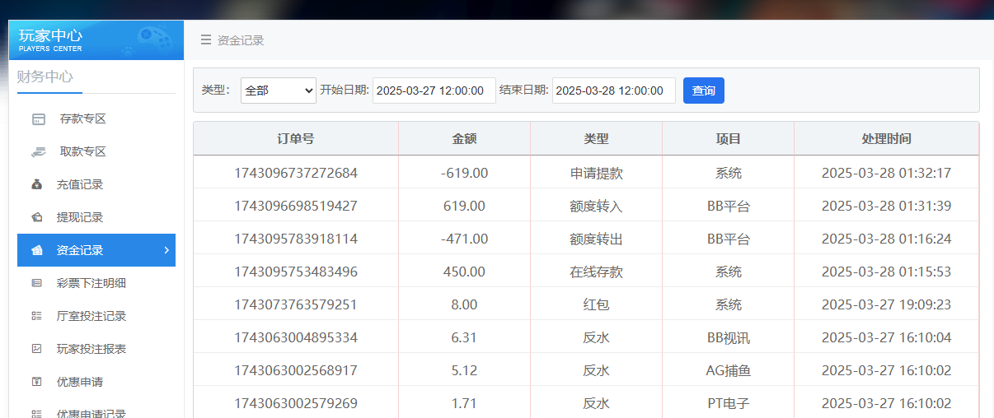Image resolution: width=994 pixels, height=418 pixels.
Task: Open the 类型 dropdown showing 全部
Action: click(278, 91)
